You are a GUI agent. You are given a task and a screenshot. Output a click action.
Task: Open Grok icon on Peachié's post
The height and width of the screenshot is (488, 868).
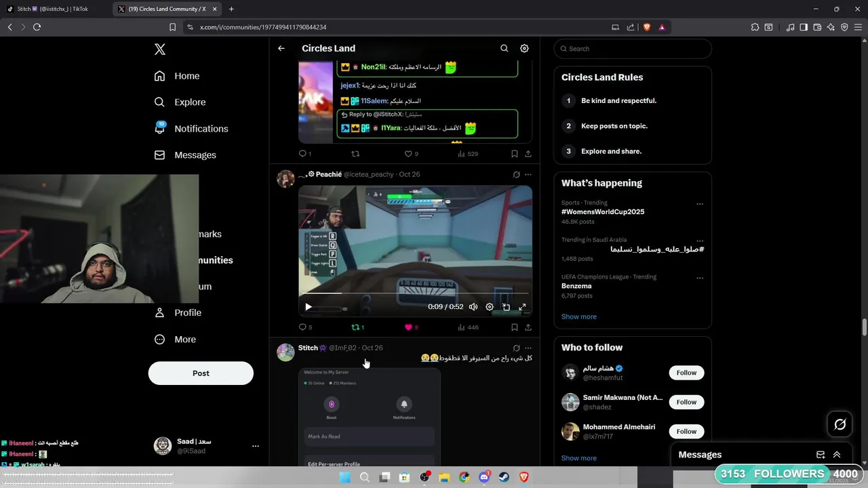516,174
